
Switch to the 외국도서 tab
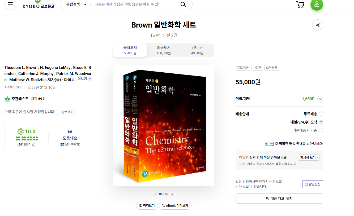pos(164,50)
